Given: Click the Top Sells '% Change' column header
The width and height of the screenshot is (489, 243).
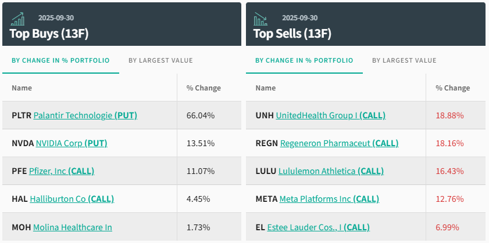Looking at the screenshot, I should point(453,88).
